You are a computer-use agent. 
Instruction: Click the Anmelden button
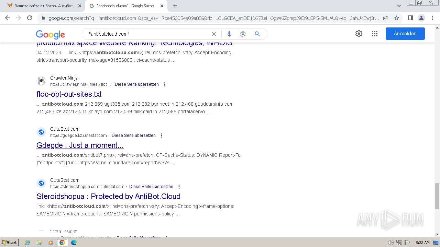click(405, 34)
